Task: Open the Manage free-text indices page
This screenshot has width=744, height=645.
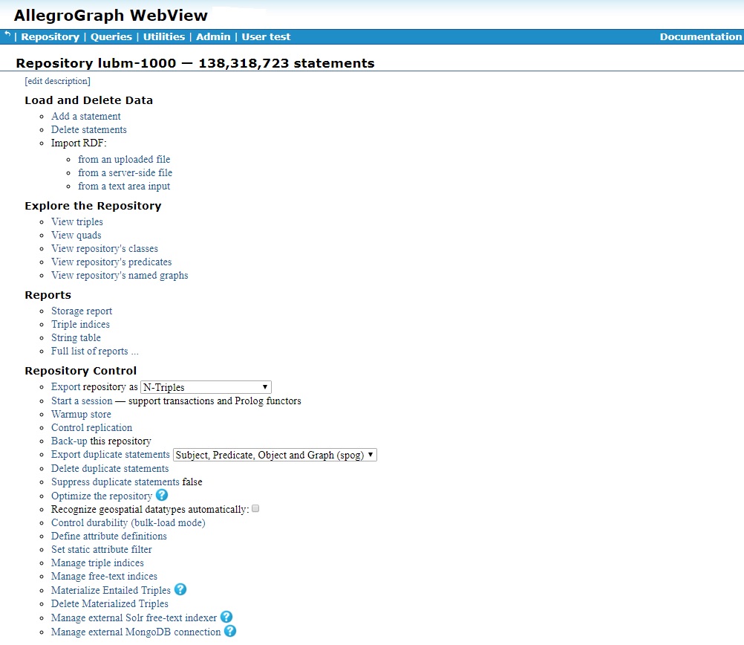Action: point(104,576)
